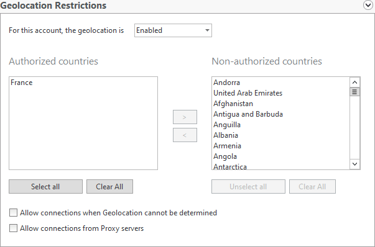Collapse the Geolocation Restrictions panel chevron

368,5
